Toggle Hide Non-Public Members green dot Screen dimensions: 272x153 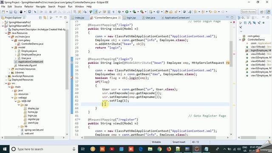[x=263, y=23]
